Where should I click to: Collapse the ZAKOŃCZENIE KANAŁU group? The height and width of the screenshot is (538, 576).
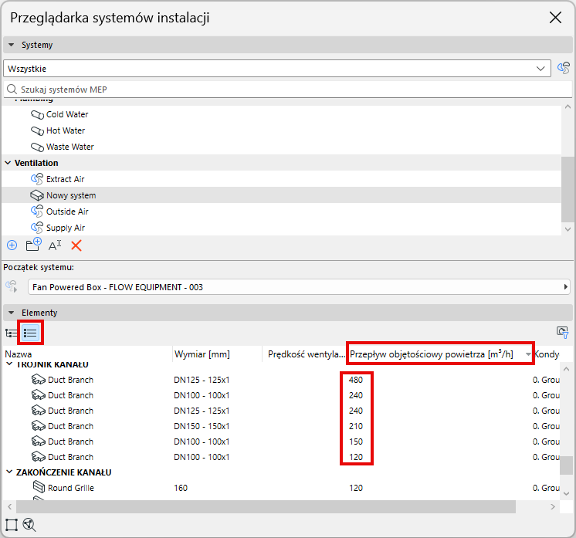9,472
